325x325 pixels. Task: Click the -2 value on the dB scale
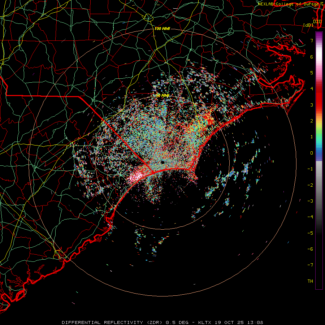(310, 185)
